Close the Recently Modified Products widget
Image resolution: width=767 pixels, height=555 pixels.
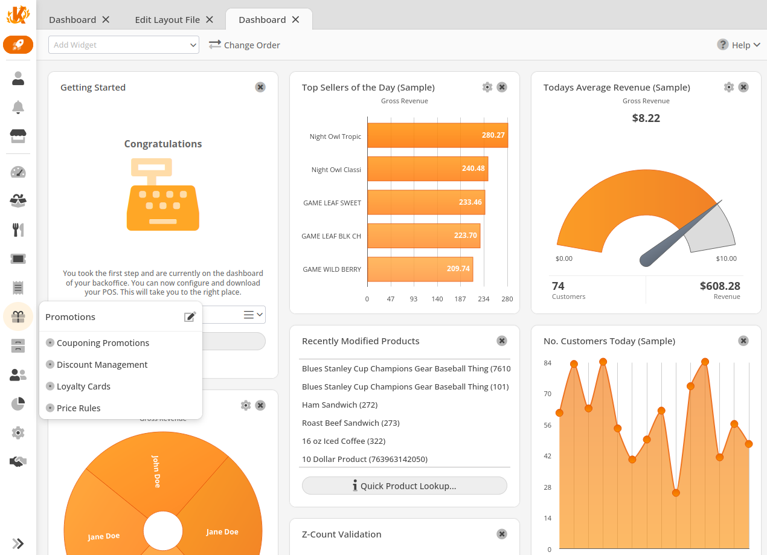[502, 341]
